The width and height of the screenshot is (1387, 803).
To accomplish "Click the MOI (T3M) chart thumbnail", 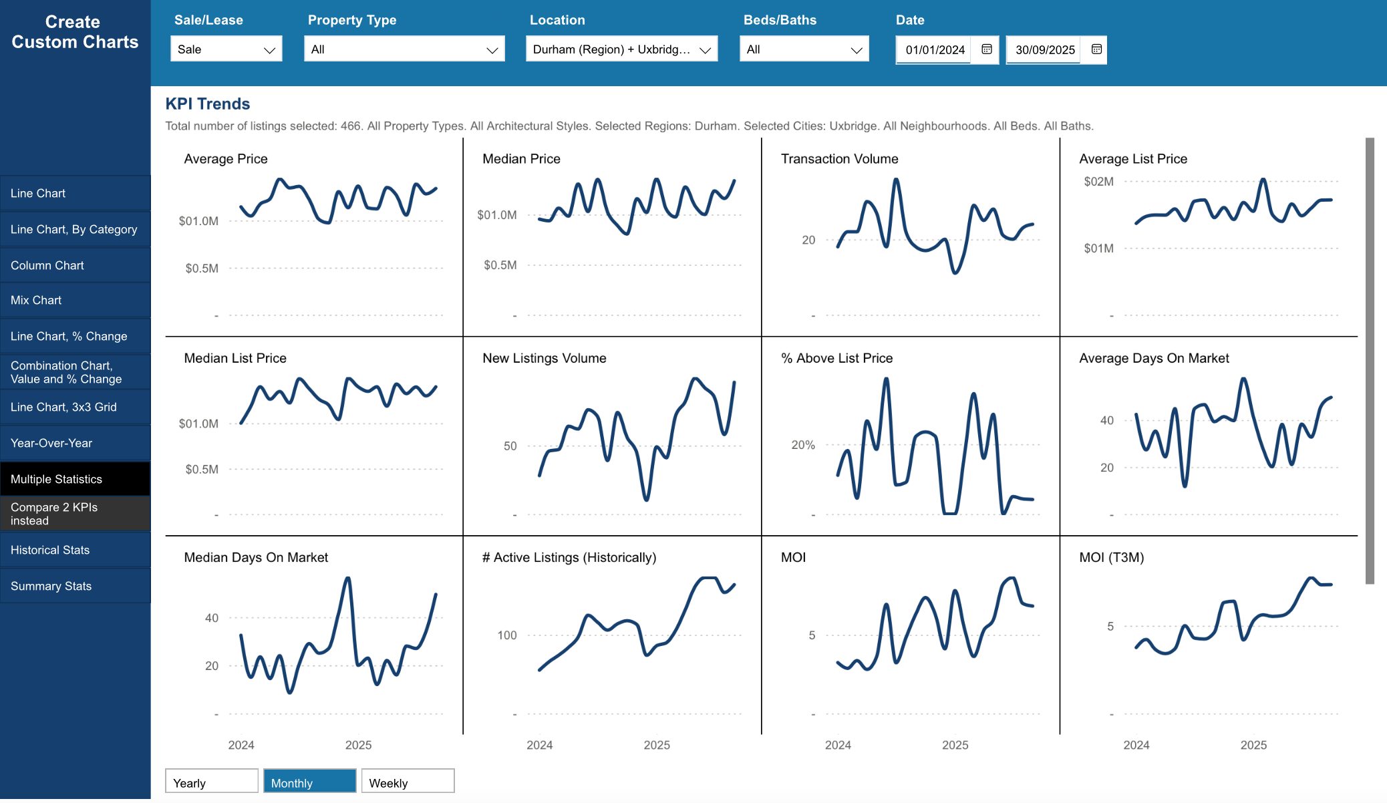I will click(x=1208, y=635).
